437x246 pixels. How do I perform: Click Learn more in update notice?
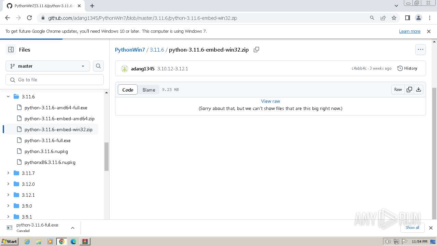410,31
